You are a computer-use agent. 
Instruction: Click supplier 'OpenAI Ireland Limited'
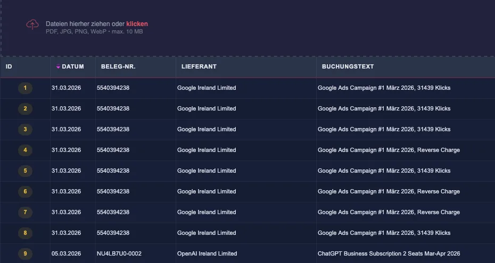207,253
